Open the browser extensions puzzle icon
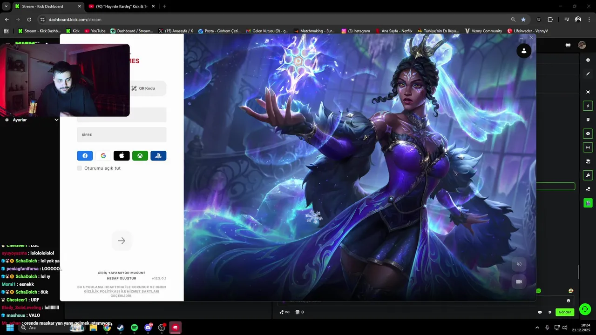 [550, 20]
